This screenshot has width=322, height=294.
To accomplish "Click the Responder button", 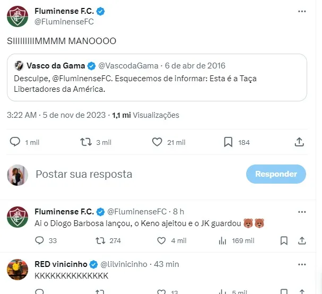I will pos(276,174).
